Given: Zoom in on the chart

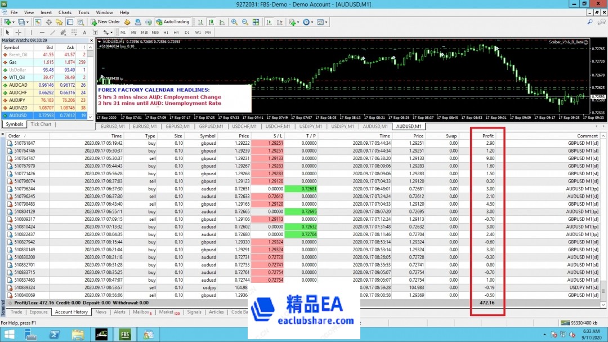Looking at the screenshot, I should click(x=234, y=22).
